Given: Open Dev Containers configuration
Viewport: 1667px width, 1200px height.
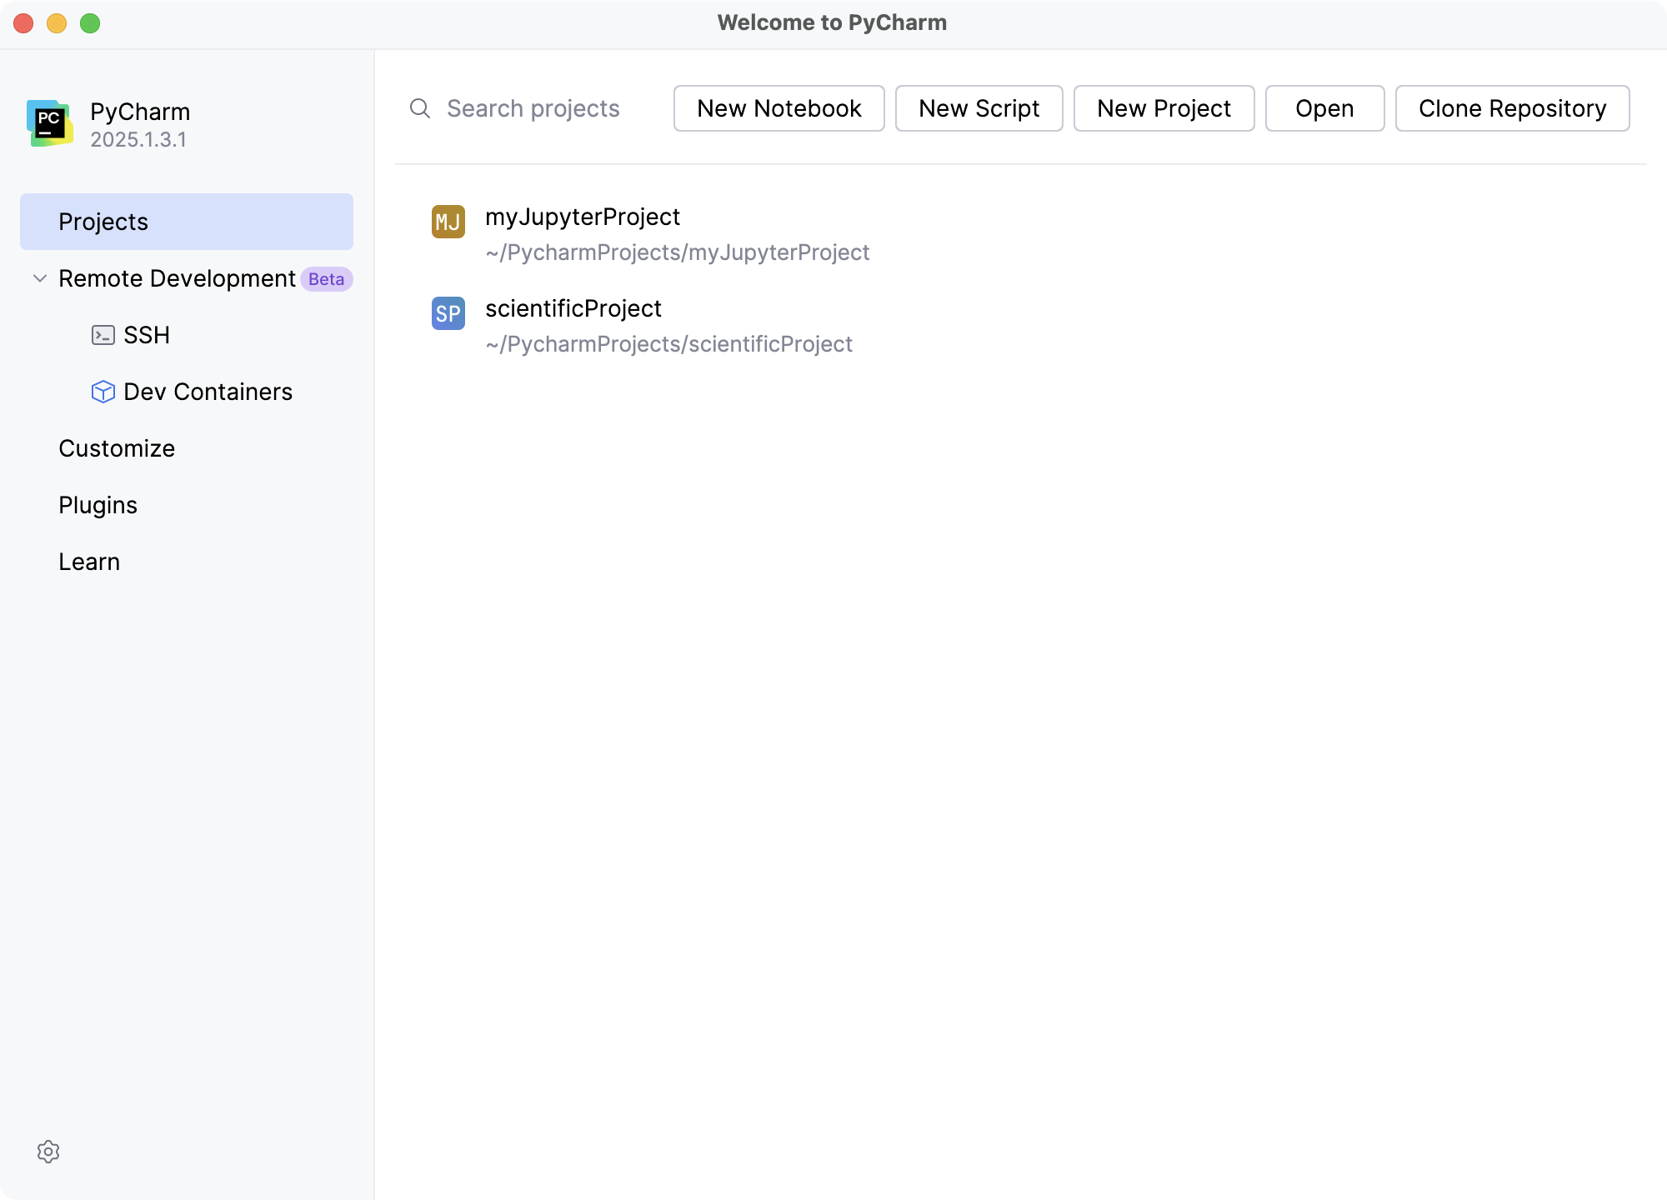Looking at the screenshot, I should pos(208,392).
